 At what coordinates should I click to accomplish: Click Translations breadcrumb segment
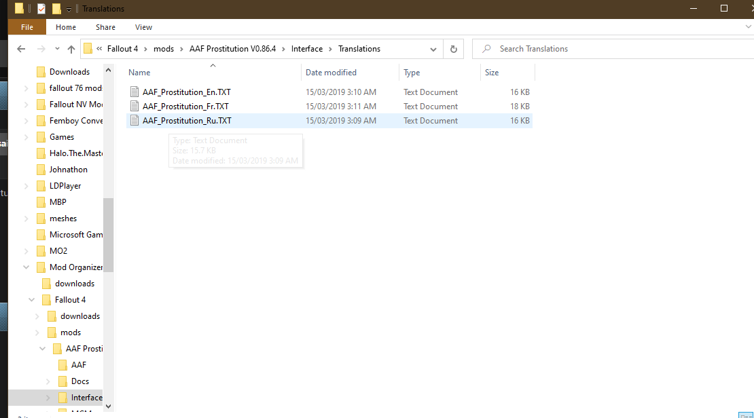(359, 49)
